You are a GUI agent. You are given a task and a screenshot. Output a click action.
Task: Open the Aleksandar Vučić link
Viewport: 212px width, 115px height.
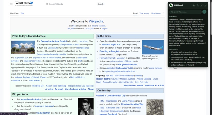[x=124, y=68]
